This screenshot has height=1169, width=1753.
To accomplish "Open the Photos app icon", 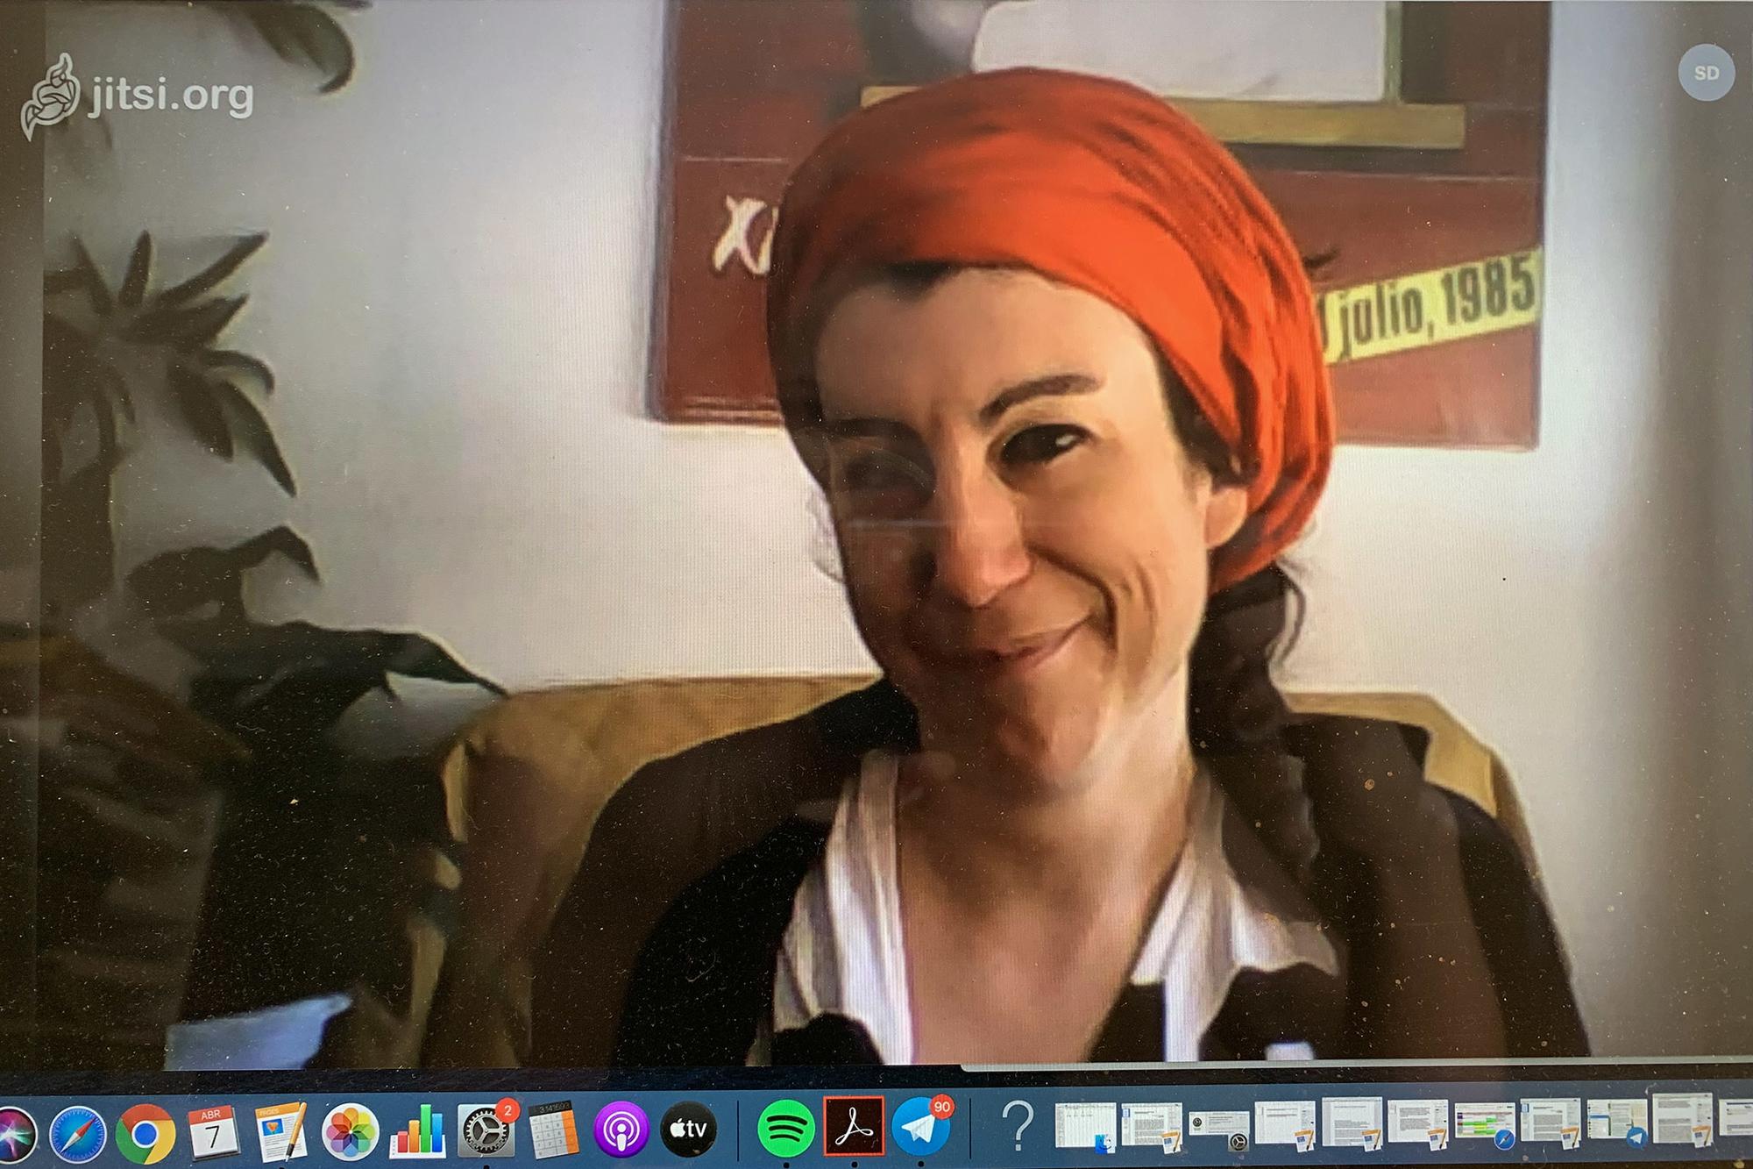I will (x=349, y=1131).
